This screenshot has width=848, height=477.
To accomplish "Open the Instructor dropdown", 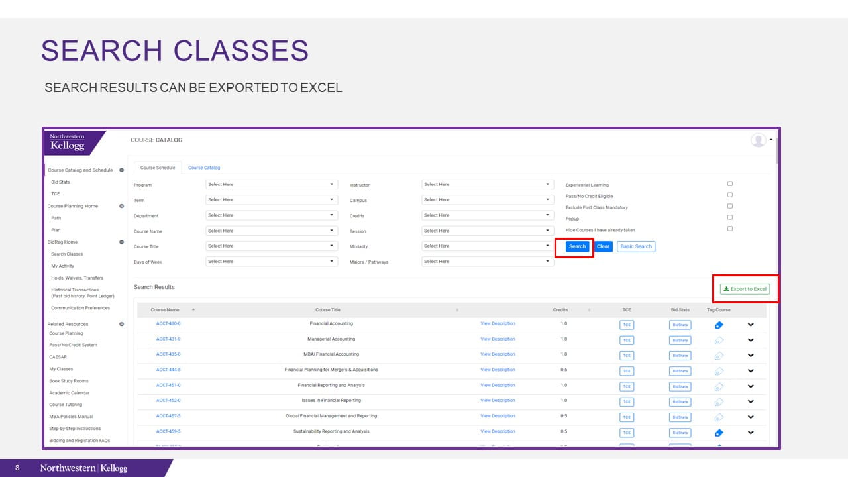I will pos(487,184).
